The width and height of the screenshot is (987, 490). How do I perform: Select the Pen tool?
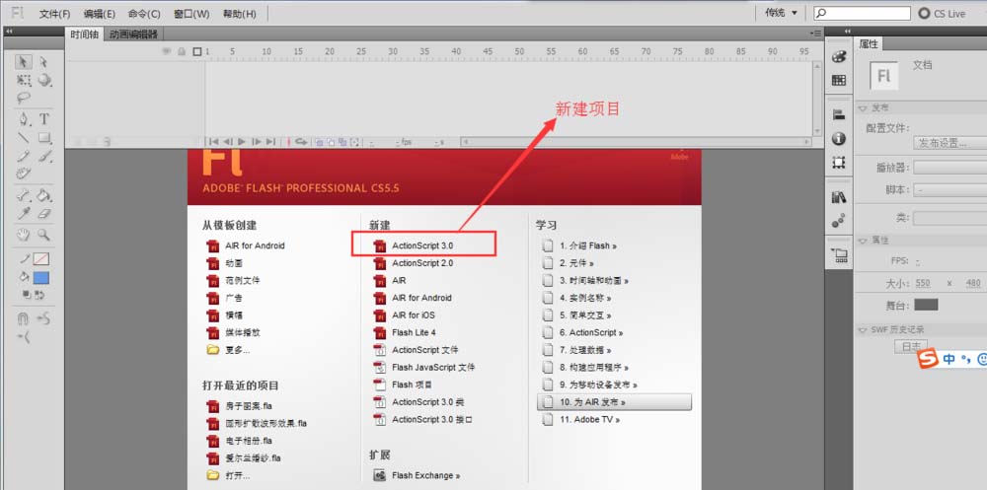tap(24, 119)
